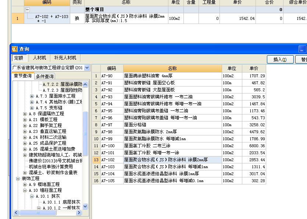Expand A.8 保温隔热工程 node
Viewport: 307px width, 219px height.
pyautogui.click(x=25, y=114)
